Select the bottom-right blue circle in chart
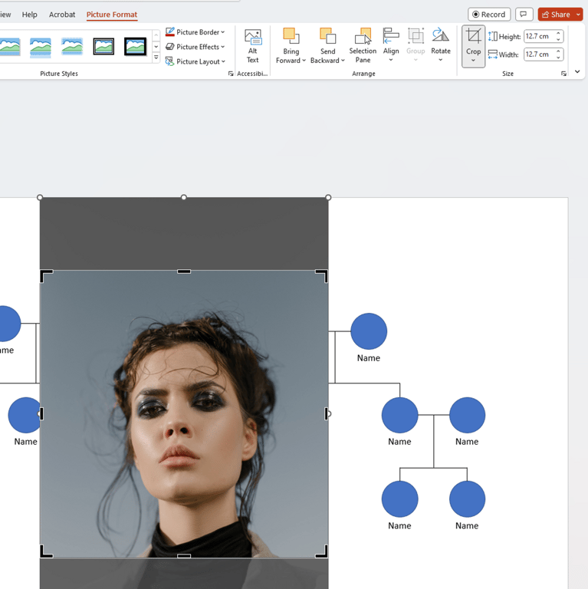The width and height of the screenshot is (588, 589). point(467,499)
